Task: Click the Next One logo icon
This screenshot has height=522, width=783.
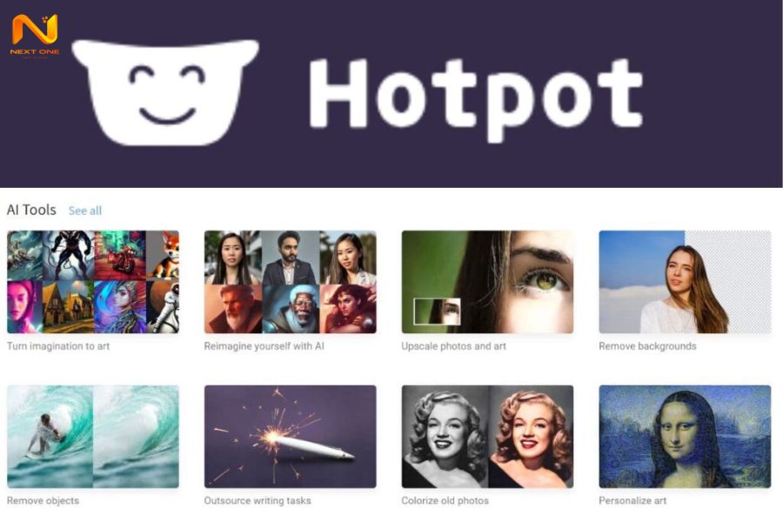Action: pyautogui.click(x=35, y=35)
